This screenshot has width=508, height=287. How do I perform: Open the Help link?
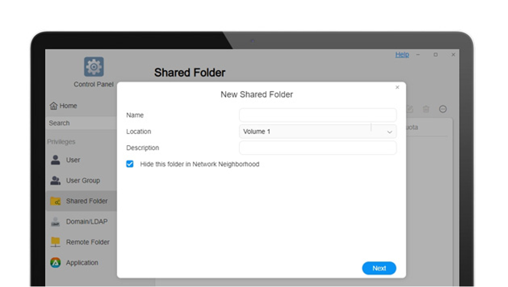402,55
